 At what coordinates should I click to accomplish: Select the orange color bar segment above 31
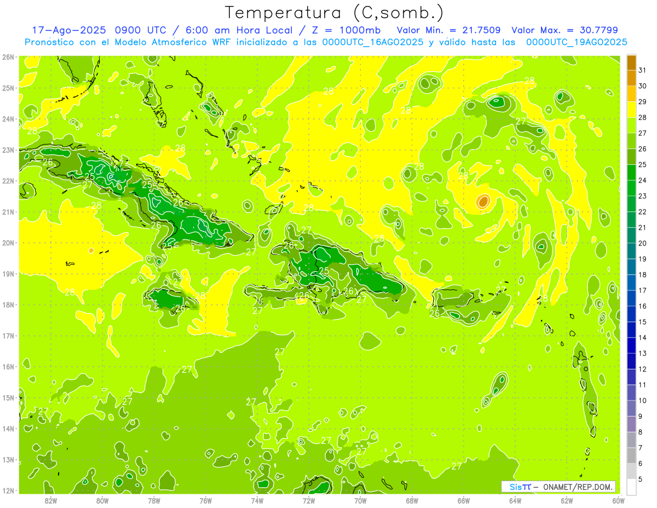pyautogui.click(x=631, y=62)
